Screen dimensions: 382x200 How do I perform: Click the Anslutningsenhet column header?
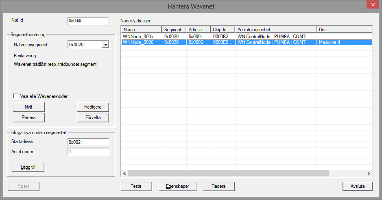pos(275,30)
